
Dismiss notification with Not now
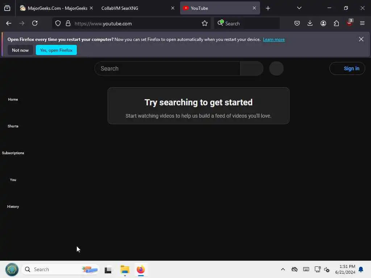[x=20, y=50]
